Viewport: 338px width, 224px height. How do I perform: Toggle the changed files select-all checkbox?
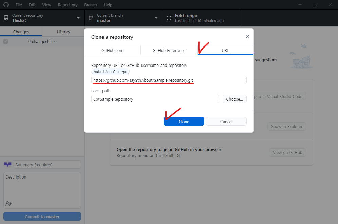(6, 42)
